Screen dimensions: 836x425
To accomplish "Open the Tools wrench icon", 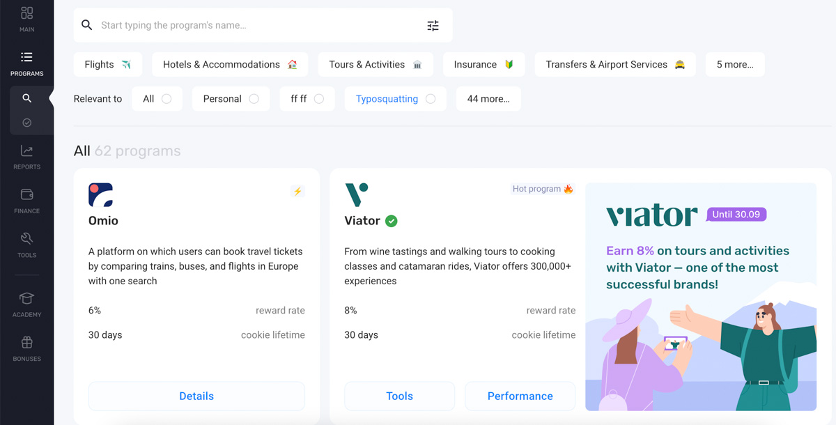I will click(x=26, y=238).
